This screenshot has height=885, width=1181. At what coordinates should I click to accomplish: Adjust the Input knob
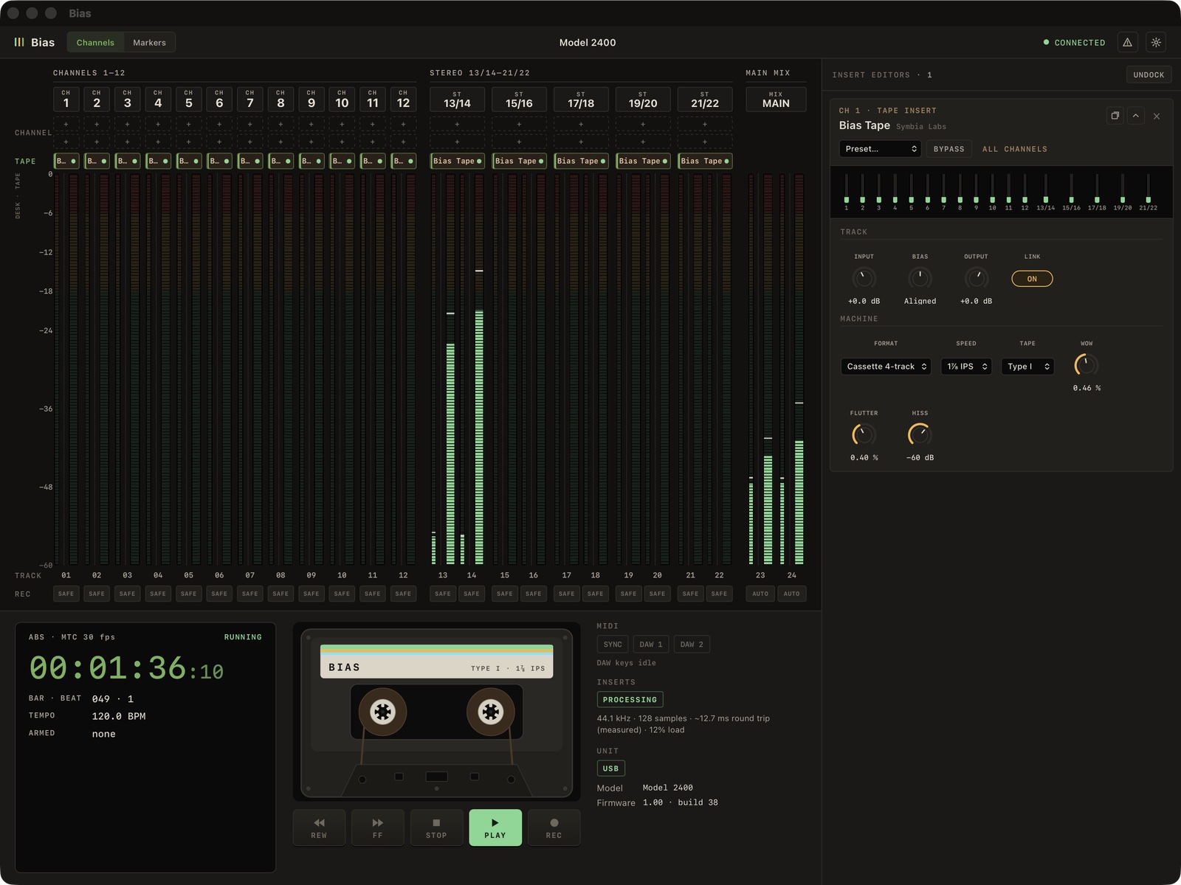864,278
